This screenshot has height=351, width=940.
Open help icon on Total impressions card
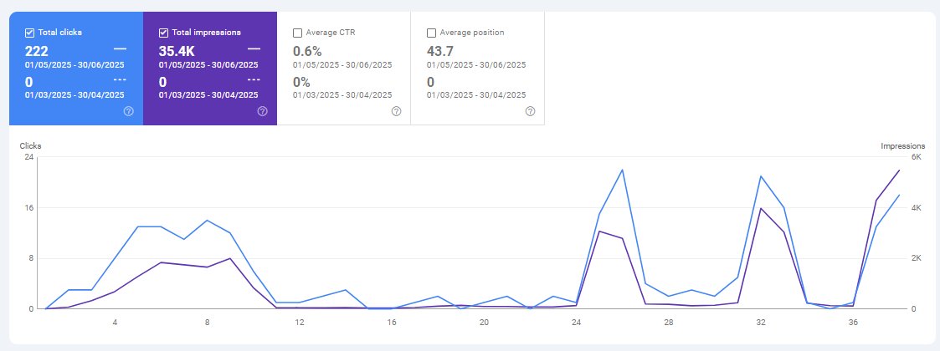[x=262, y=111]
